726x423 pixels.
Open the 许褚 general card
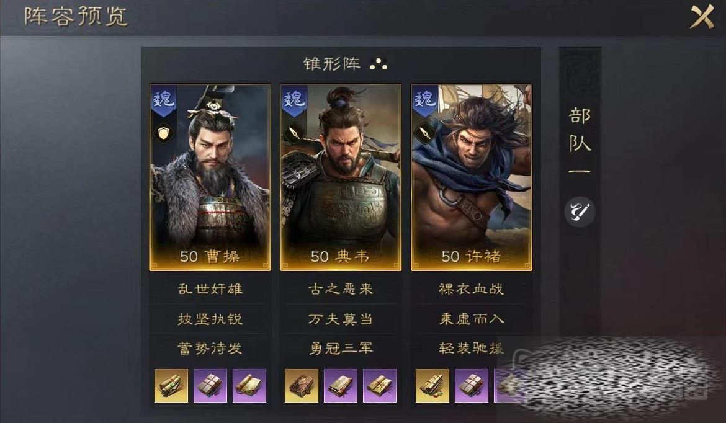point(472,177)
